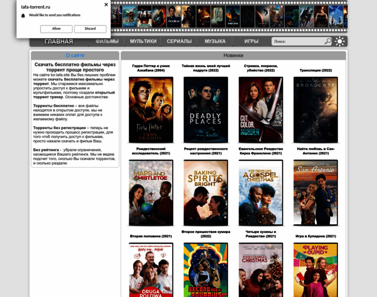377x297 pixels.
Task: Open Maps and Mistletoe poster
Action: (151, 193)
